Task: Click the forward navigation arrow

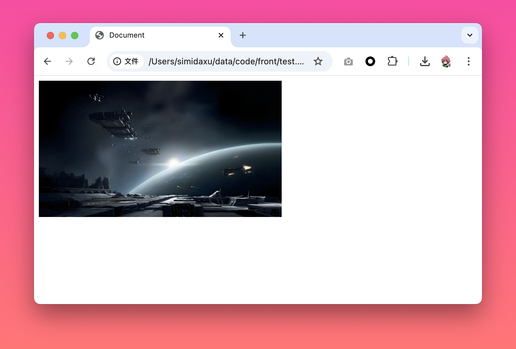Action: [x=69, y=61]
